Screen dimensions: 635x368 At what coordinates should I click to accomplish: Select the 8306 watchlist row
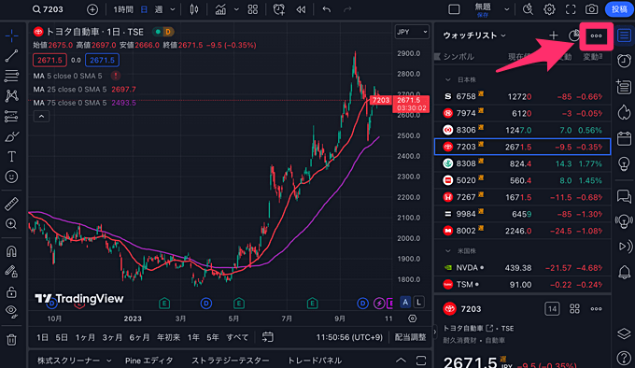click(522, 130)
